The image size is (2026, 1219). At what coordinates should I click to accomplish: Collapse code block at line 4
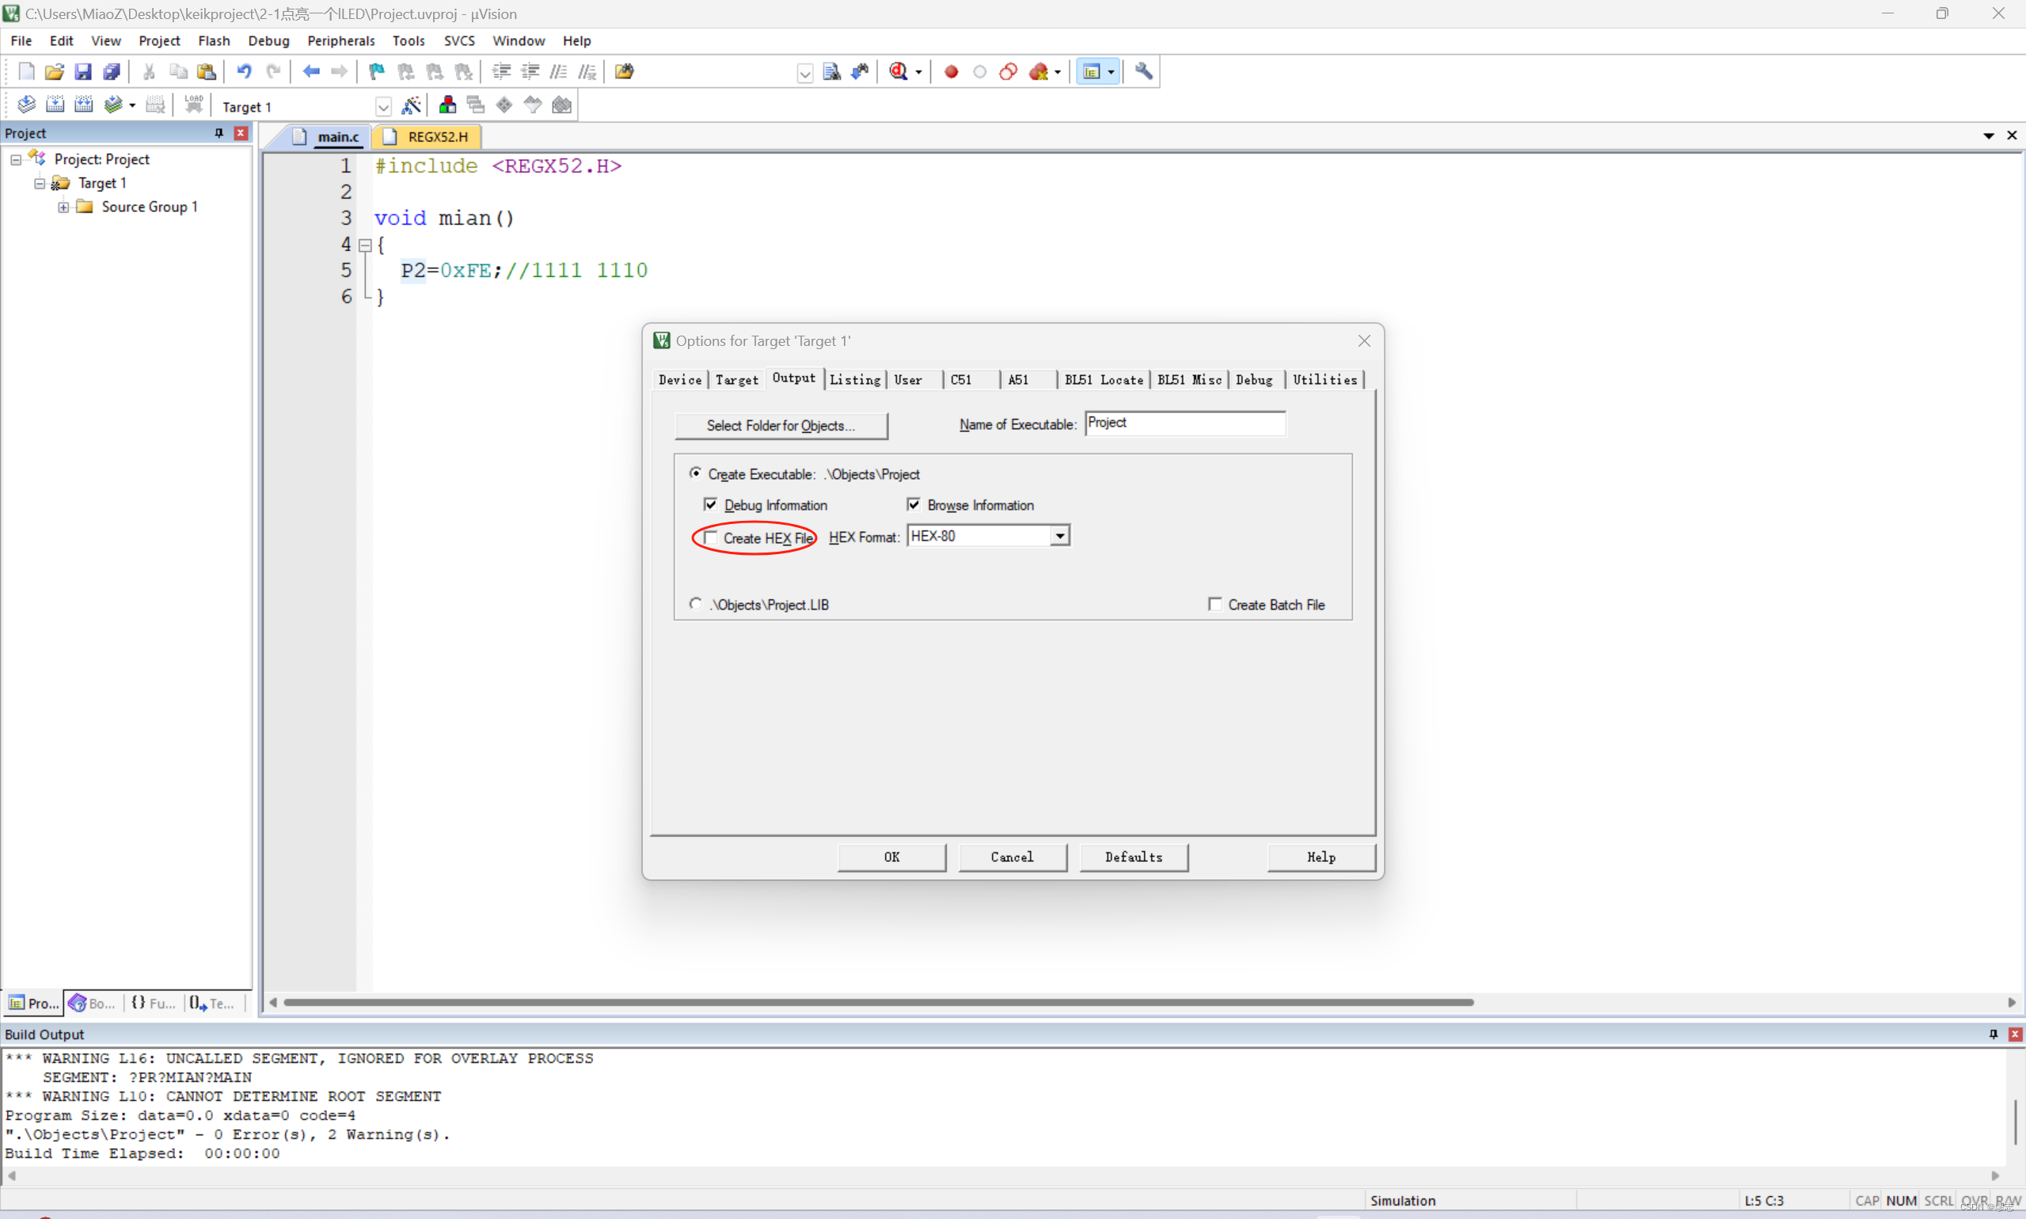pos(366,245)
